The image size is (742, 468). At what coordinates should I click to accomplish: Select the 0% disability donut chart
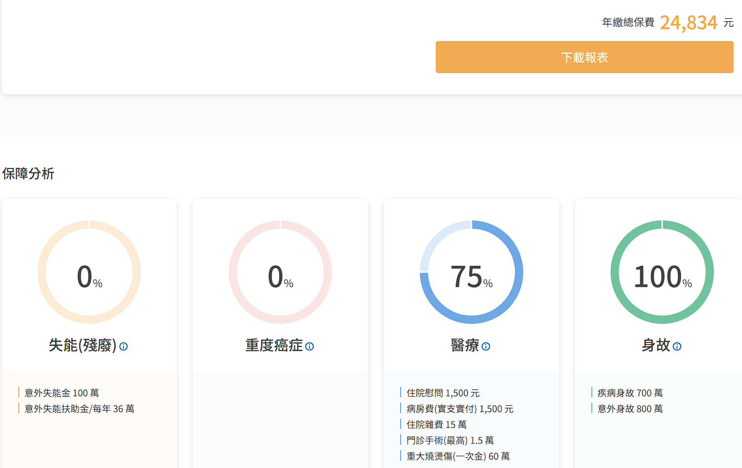pyautogui.click(x=89, y=272)
